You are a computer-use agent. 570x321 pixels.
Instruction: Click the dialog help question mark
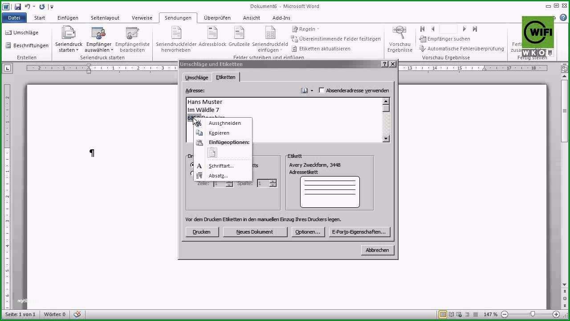pos(385,64)
